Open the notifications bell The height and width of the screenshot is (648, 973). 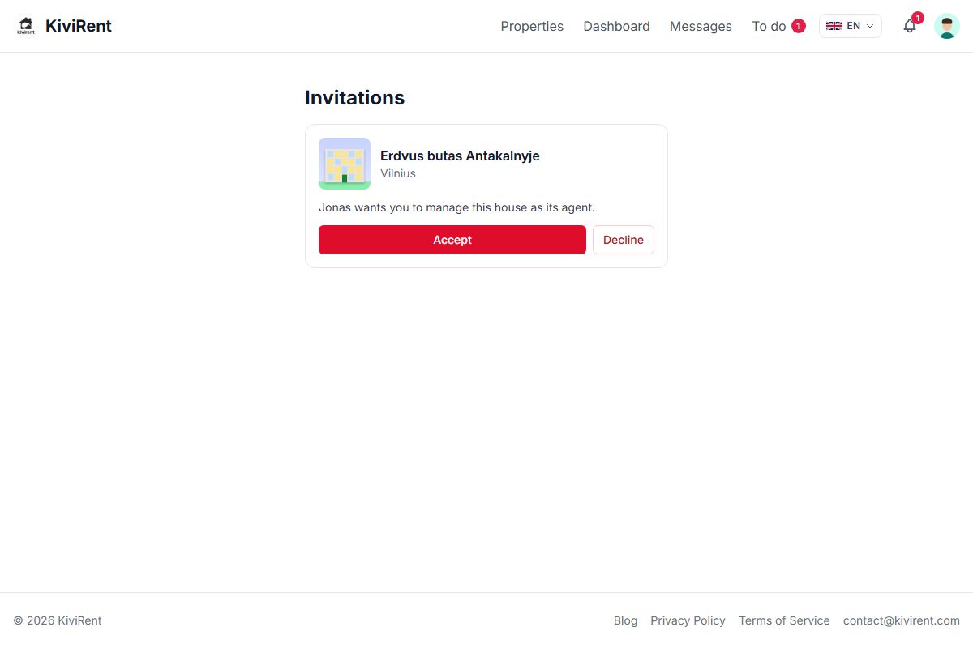(x=910, y=26)
